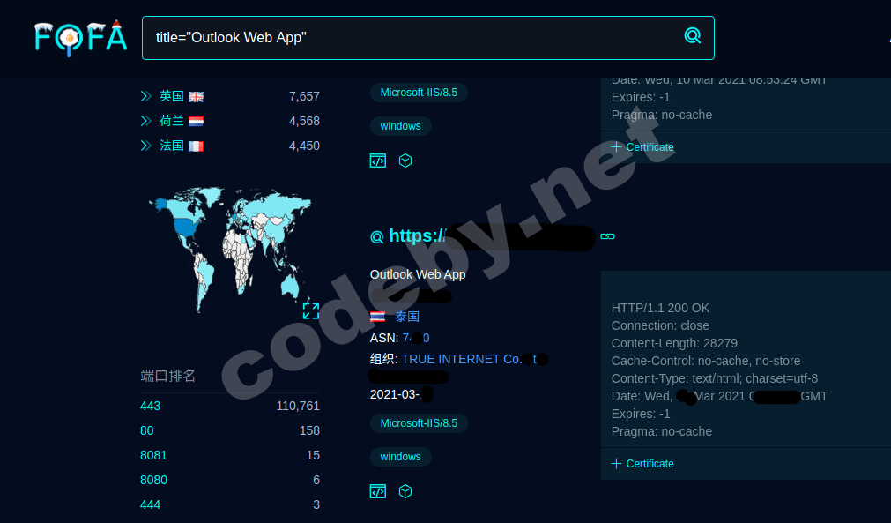Screen dimensions: 891x523
Task: Filter by country 泰国
Action: point(407,317)
